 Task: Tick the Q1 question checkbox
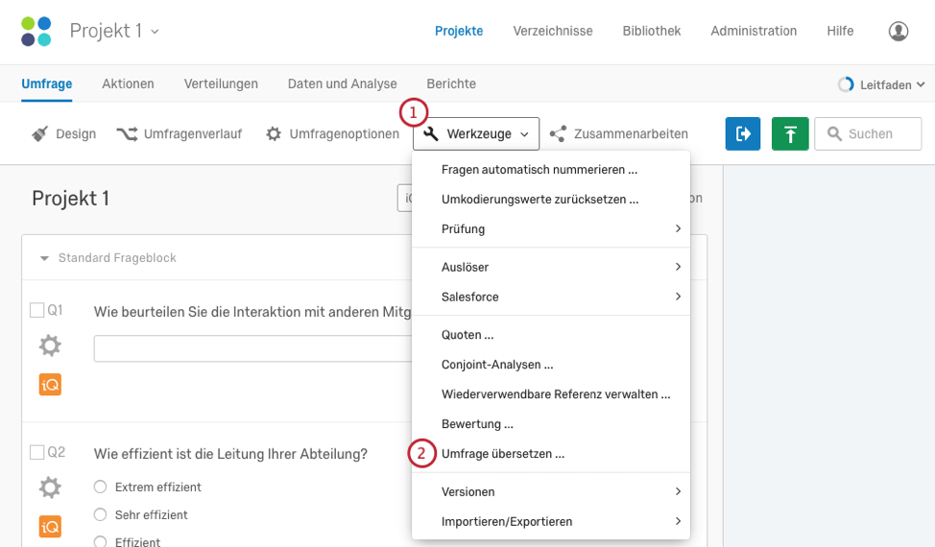pos(37,310)
